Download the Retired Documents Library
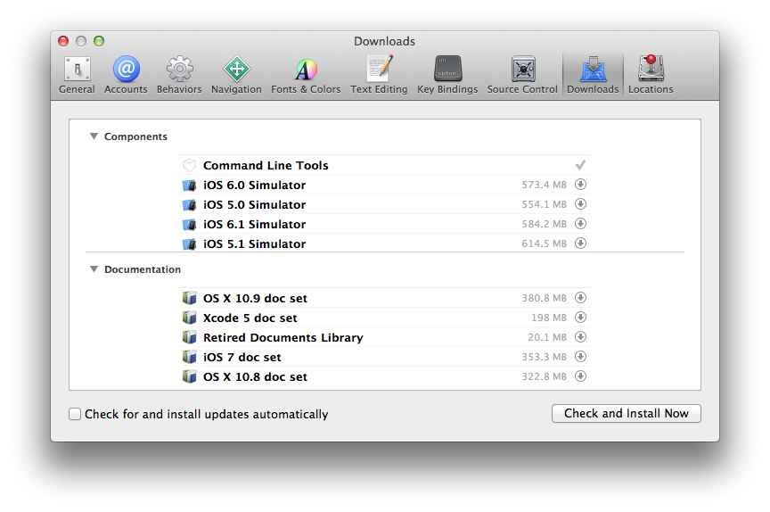The width and height of the screenshot is (770, 512). (x=580, y=337)
